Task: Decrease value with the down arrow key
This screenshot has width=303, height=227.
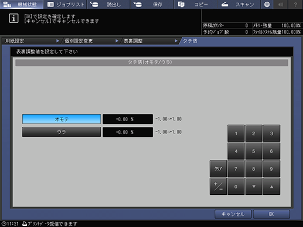Action: click(254, 187)
